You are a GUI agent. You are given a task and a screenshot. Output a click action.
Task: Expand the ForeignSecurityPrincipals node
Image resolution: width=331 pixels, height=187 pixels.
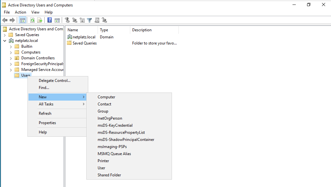coord(11,64)
